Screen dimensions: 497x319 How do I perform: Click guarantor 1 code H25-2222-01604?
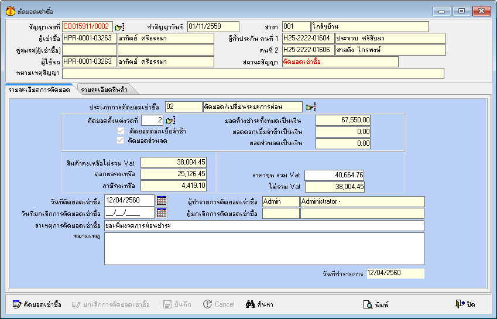click(308, 38)
